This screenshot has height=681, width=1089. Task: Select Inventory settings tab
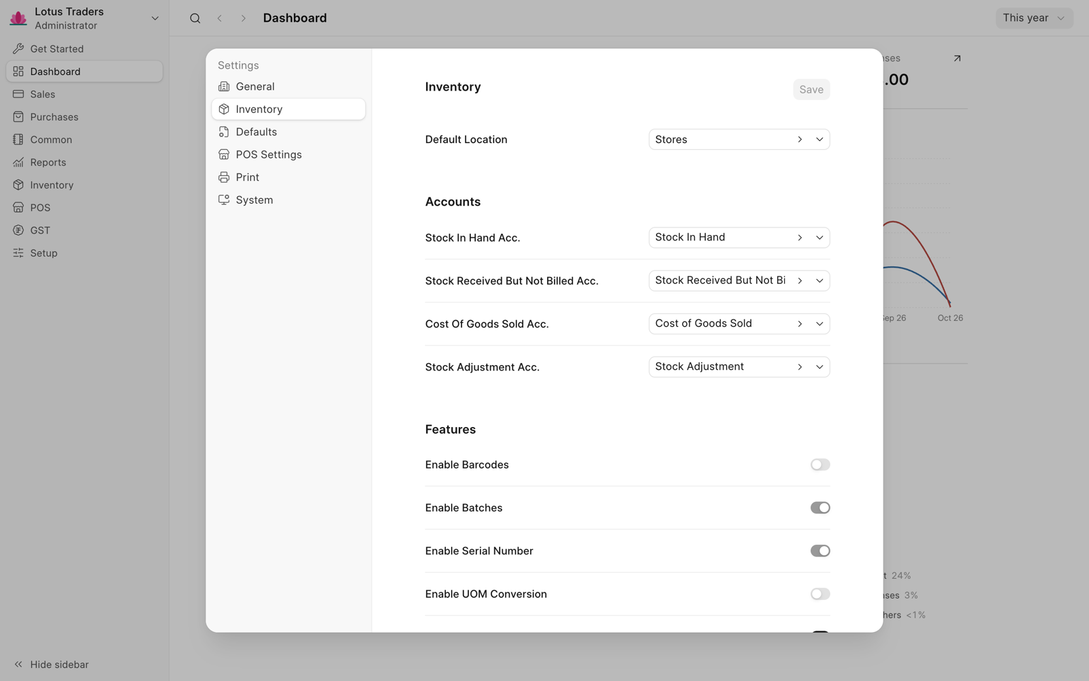pyautogui.click(x=289, y=109)
